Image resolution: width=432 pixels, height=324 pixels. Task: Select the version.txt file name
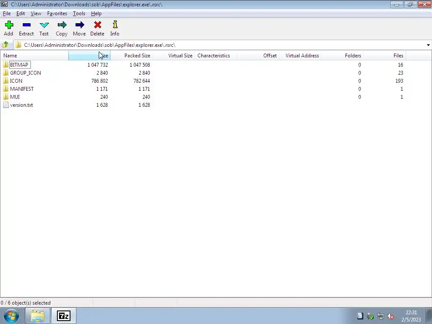22,105
